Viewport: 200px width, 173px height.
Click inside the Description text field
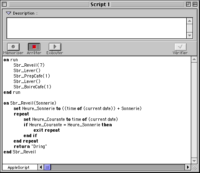pos(97,28)
